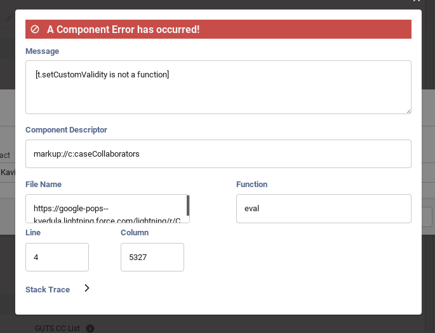435x333 pixels.
Task: Select the Component Descriptor field
Action: (x=218, y=153)
